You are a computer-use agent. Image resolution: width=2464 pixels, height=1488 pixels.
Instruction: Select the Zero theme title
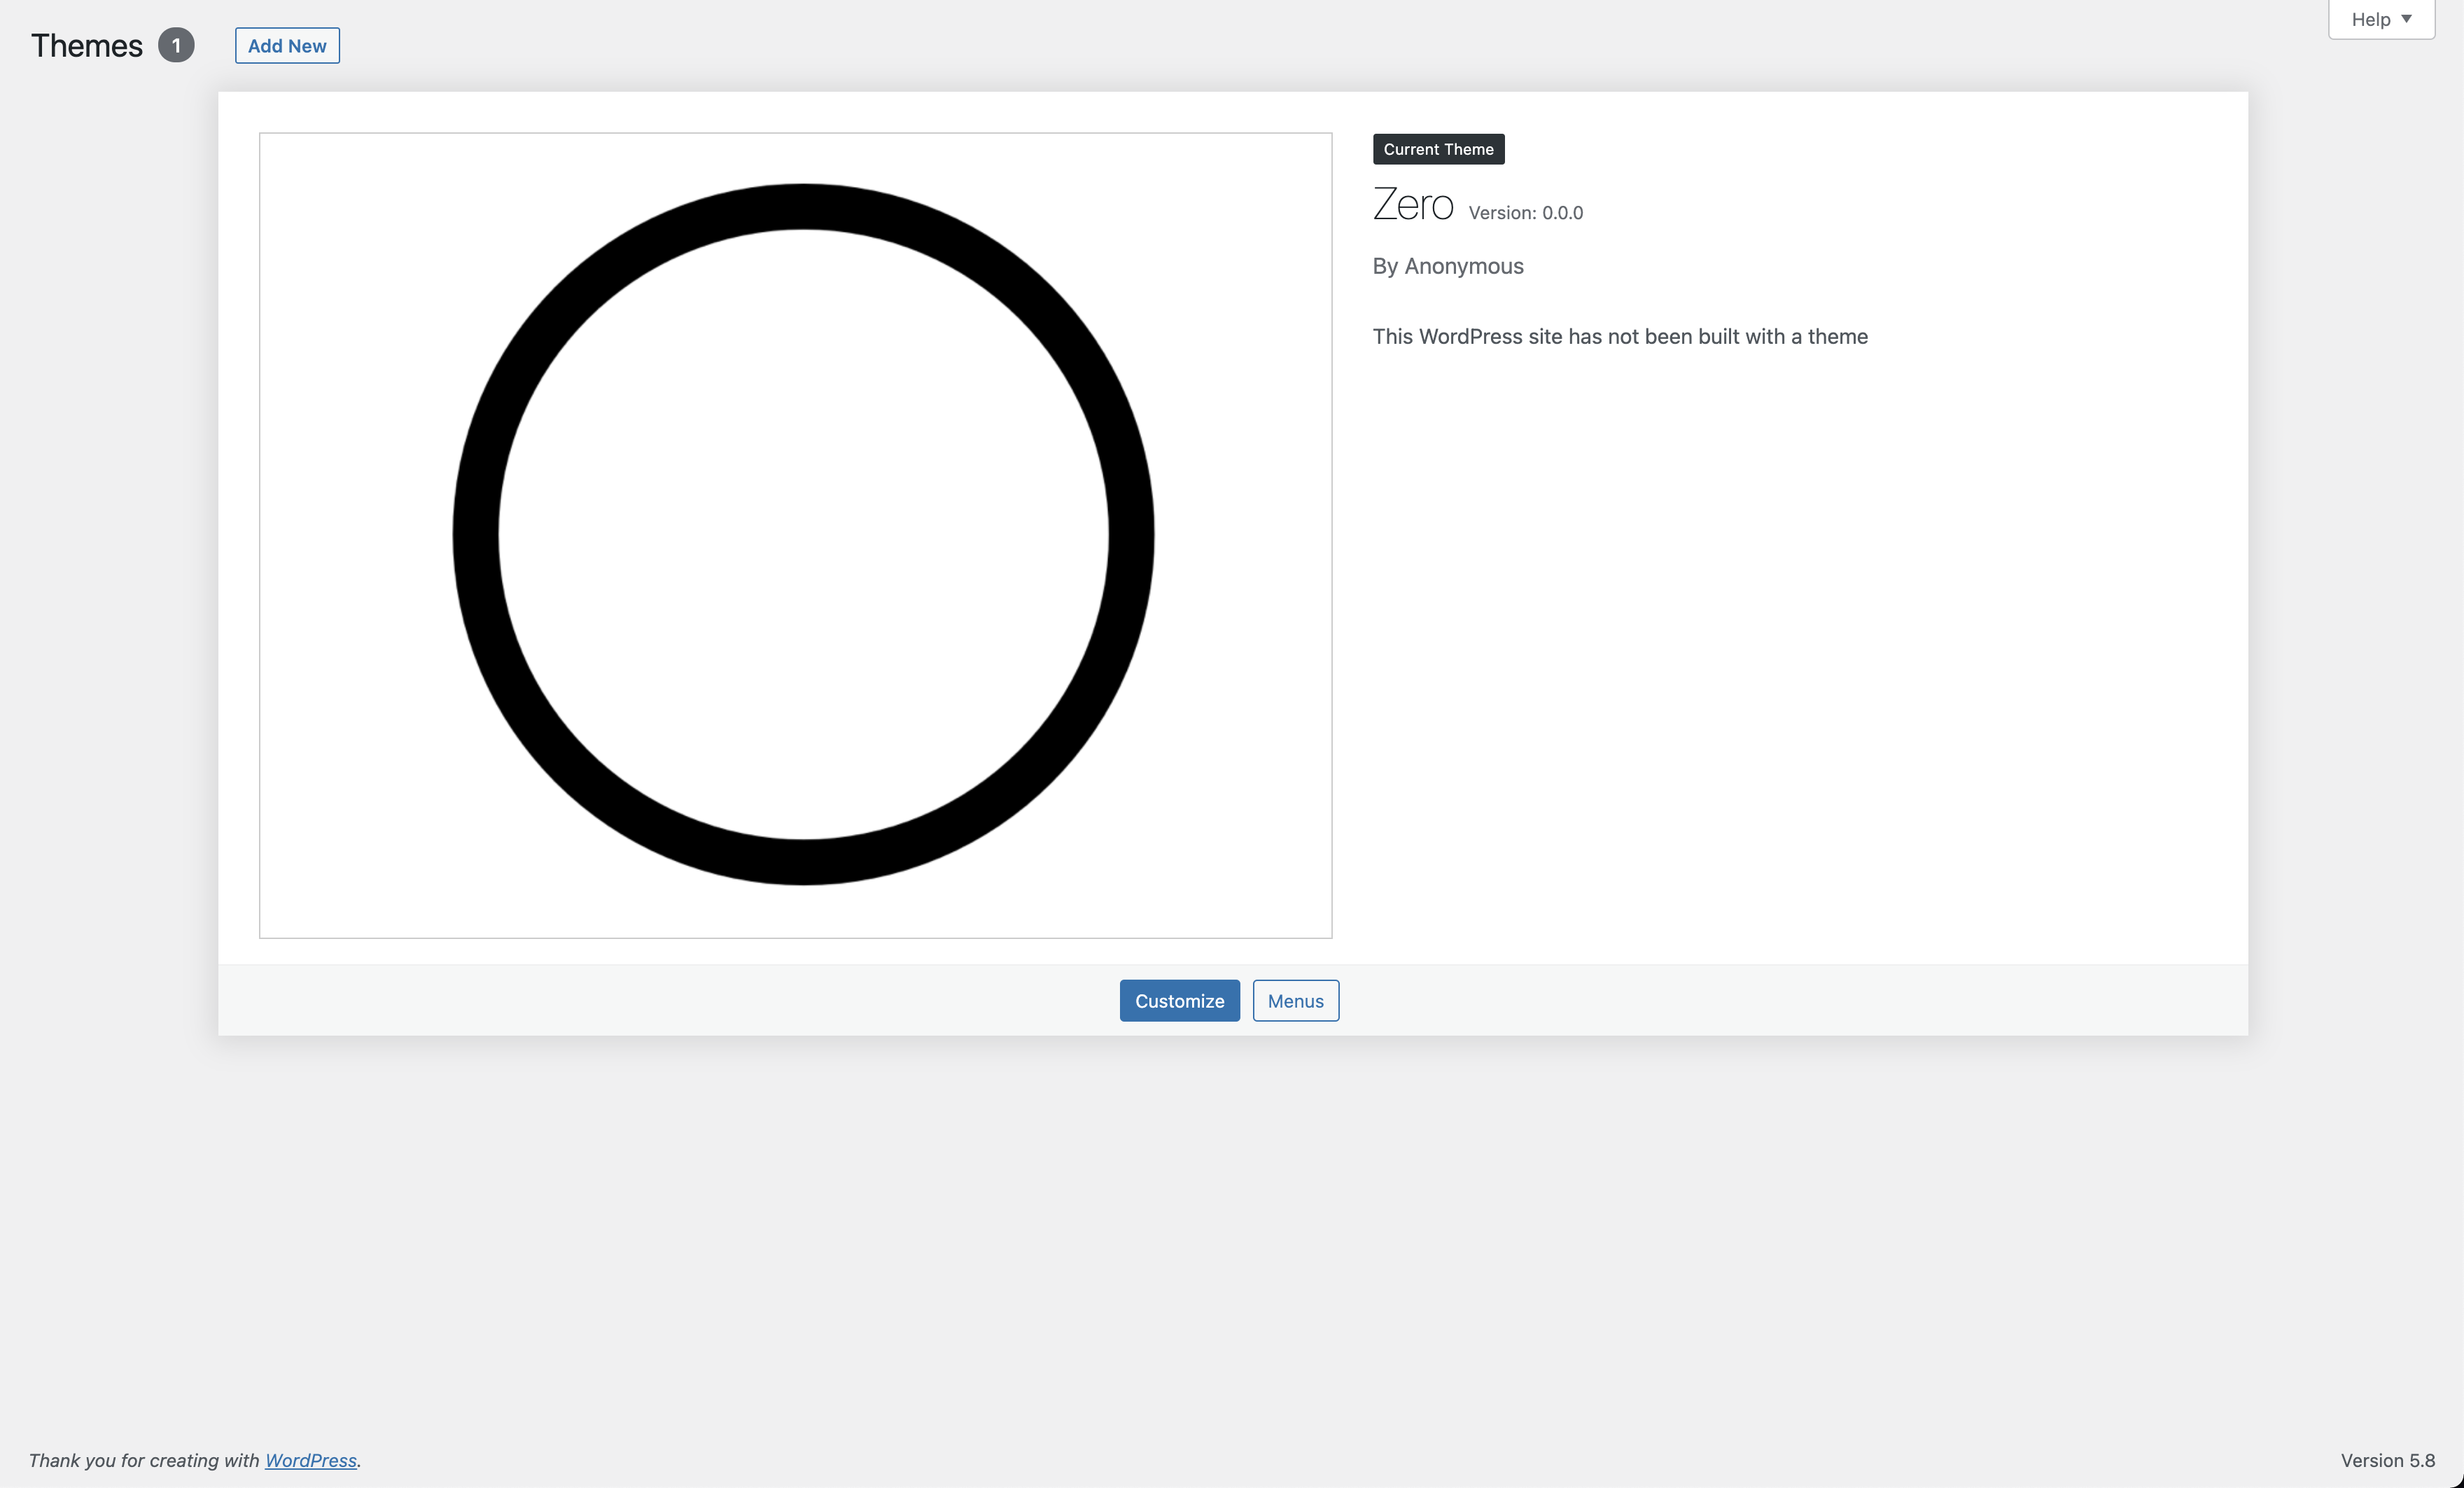(x=1412, y=207)
